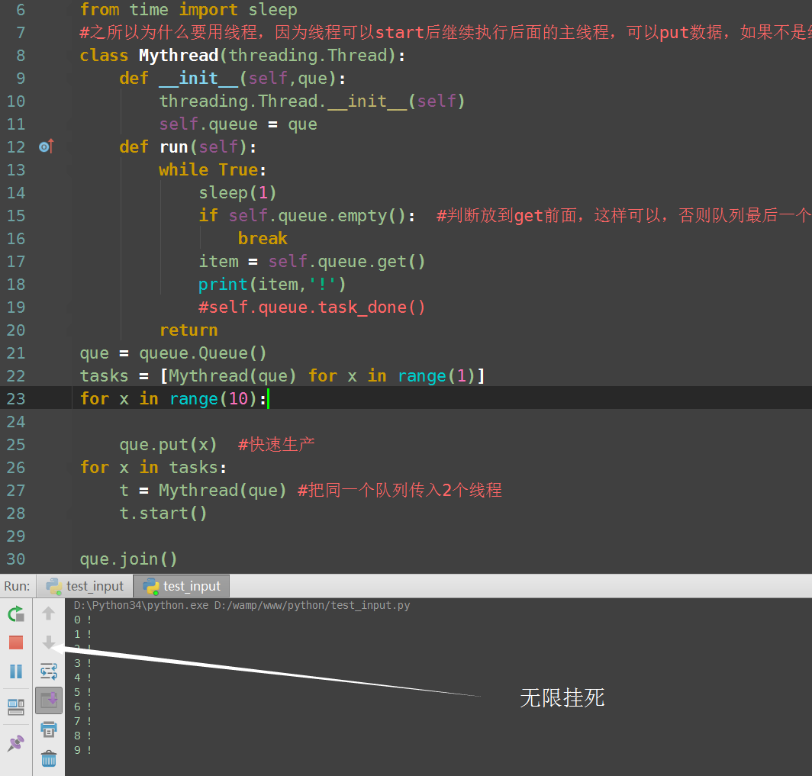
Task: Click the 'Run:' panel label
Action: 17,586
